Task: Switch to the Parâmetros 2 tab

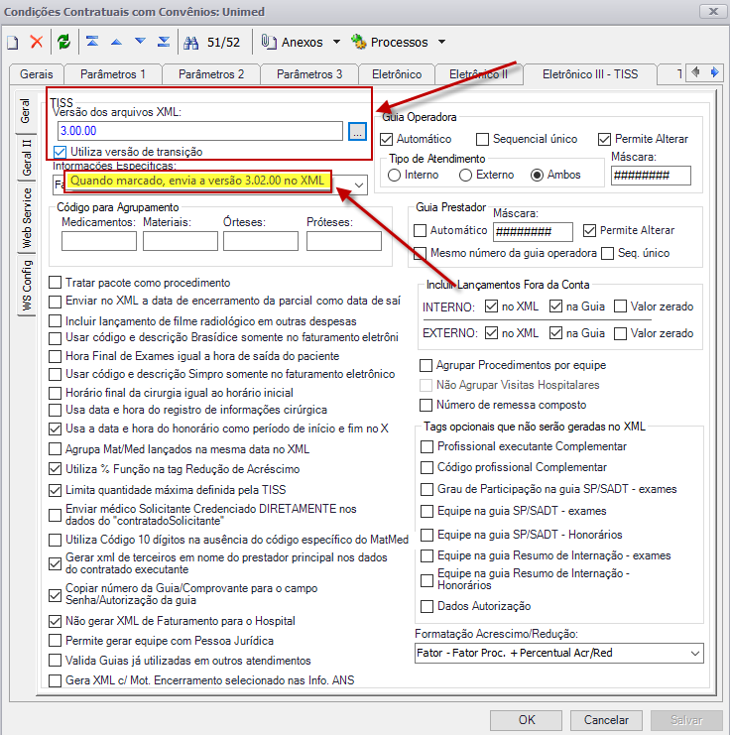Action: pos(211,74)
